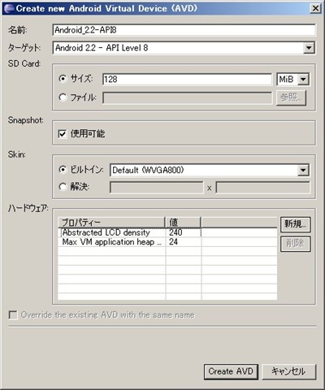The height and width of the screenshot is (390, 325).
Task: Select the Max VM application heap row
Action: point(167,242)
